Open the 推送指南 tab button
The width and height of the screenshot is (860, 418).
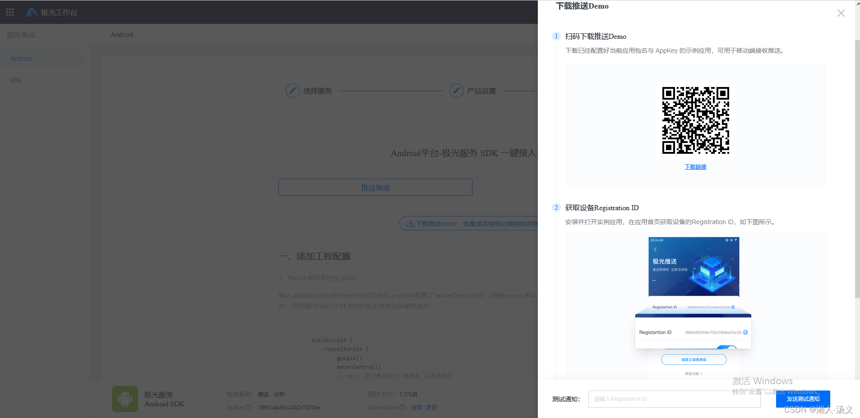375,187
